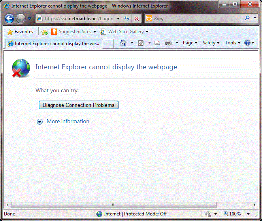Minimize the Internet Explorer window
This screenshot has width=262, height=221.
click(x=224, y=4)
